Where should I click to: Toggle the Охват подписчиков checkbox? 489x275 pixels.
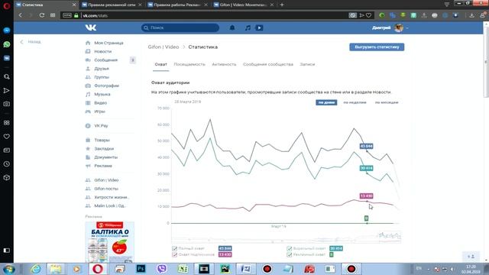(x=175, y=254)
